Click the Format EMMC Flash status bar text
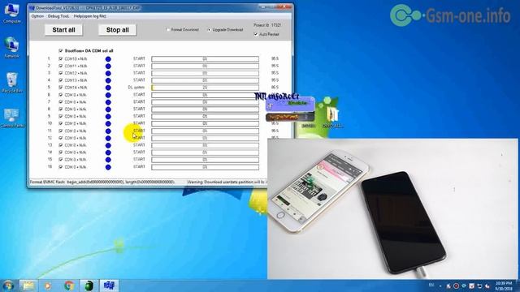 (102, 182)
